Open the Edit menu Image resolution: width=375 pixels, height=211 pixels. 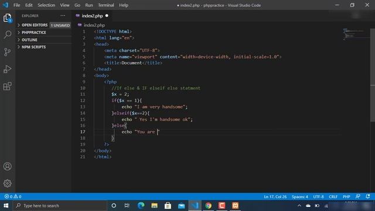point(29,5)
